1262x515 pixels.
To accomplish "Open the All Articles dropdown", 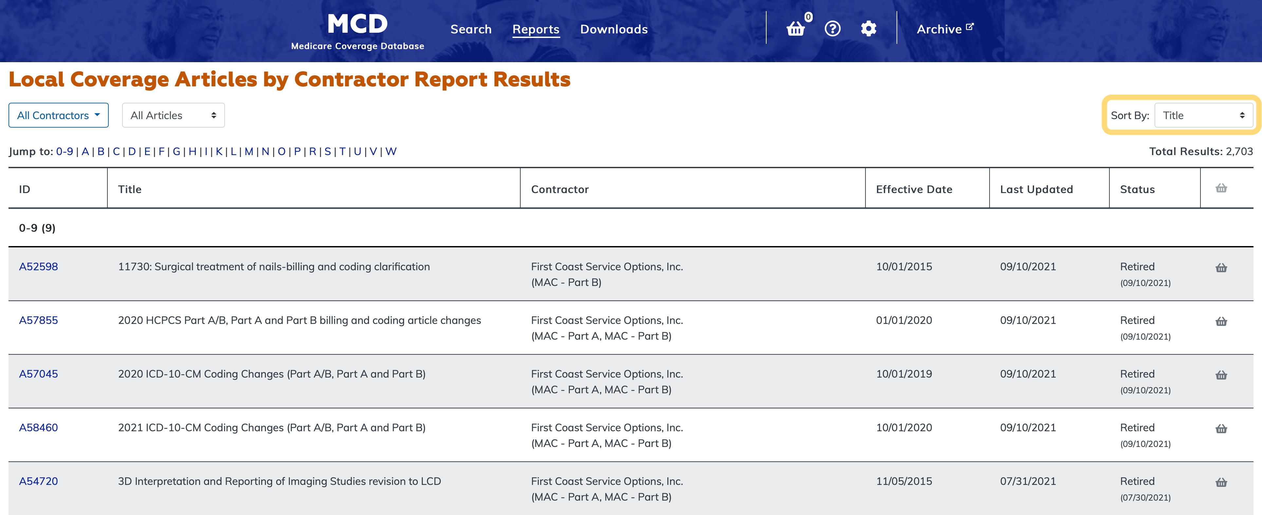I will click(x=173, y=115).
